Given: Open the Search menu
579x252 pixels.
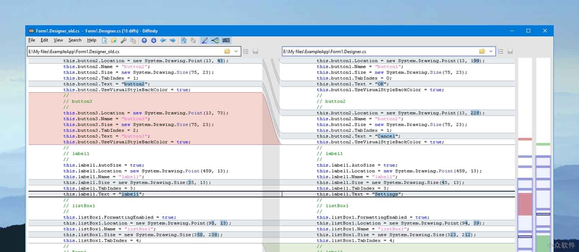Looking at the screenshot, I should click(75, 40).
